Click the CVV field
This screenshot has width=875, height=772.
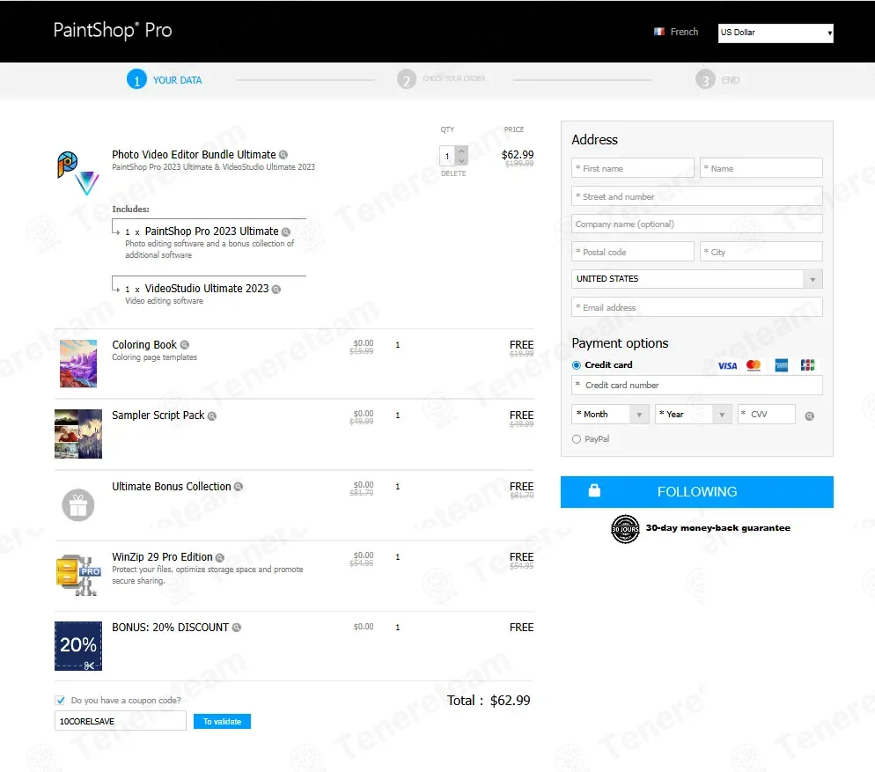pyautogui.click(x=766, y=415)
